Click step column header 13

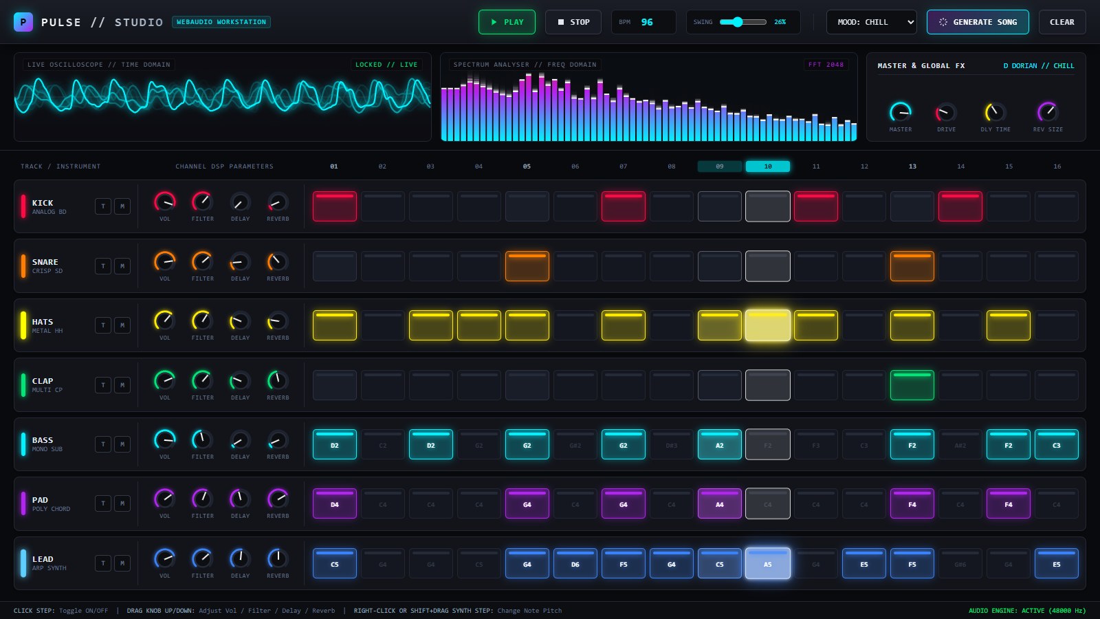(912, 166)
